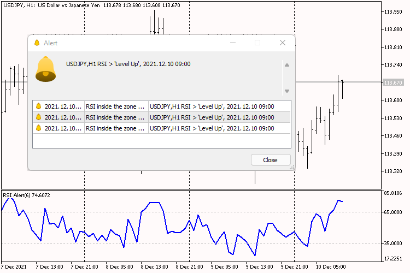The image size is (410, 273).
Task: Click the current price label 113.670
Action: [393, 82]
